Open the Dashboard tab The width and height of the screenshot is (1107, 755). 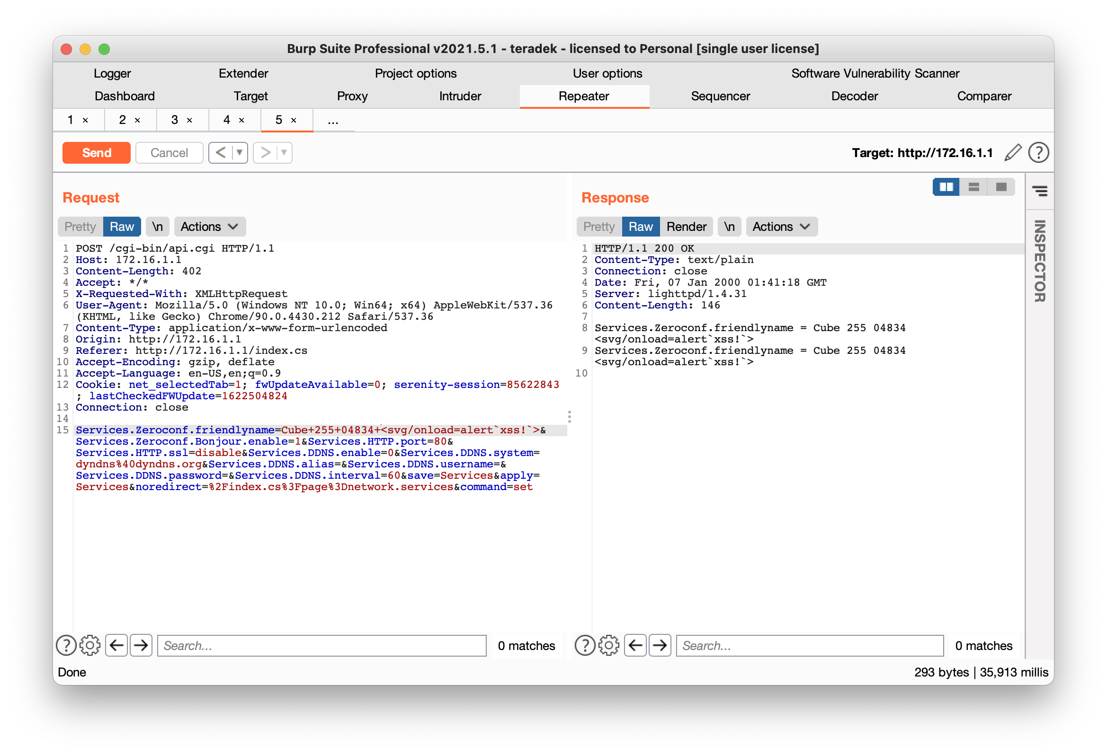pos(125,96)
